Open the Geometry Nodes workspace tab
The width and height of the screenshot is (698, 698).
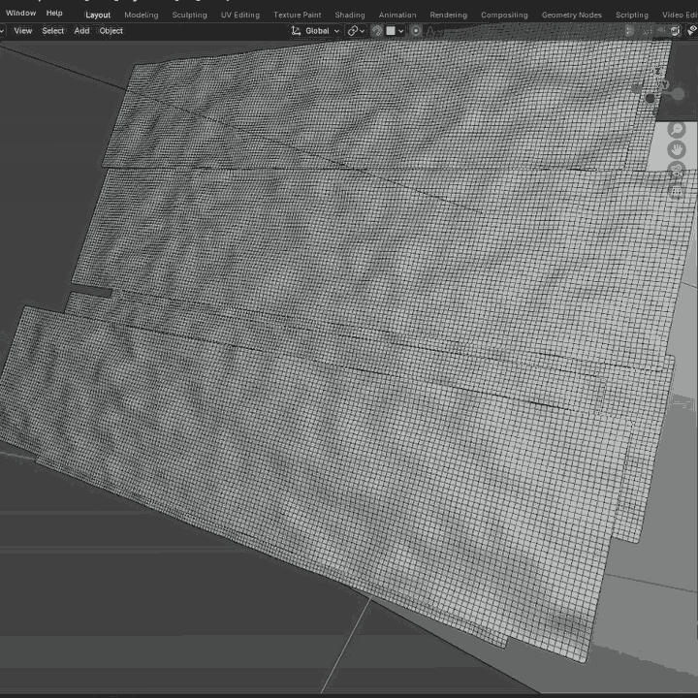coord(571,16)
